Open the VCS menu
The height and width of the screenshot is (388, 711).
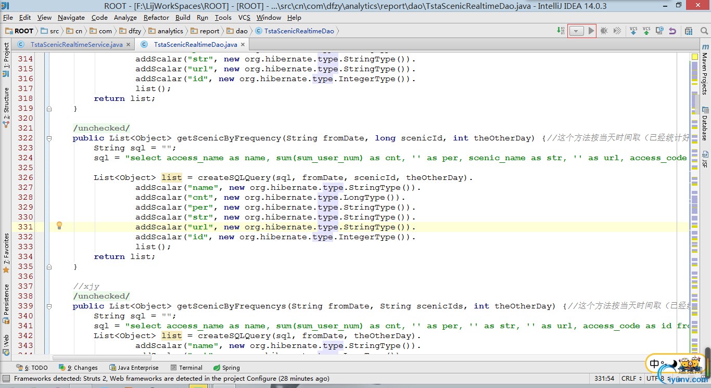point(245,17)
